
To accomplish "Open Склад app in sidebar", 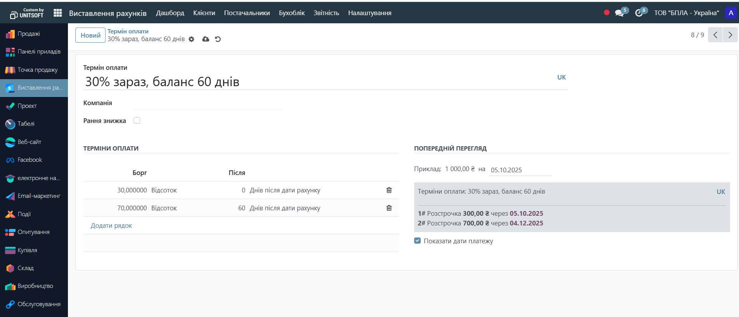I will point(26,268).
